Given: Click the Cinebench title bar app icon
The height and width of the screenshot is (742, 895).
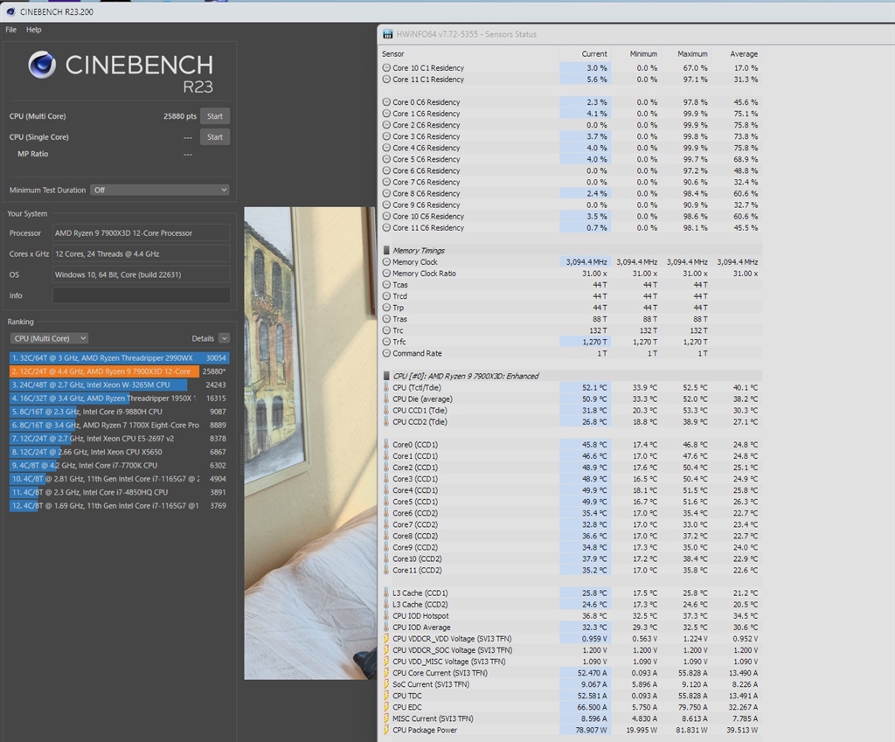Looking at the screenshot, I should tap(10, 11).
